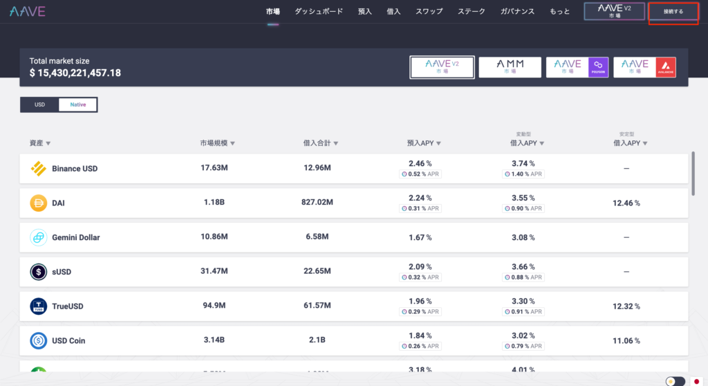The width and height of the screenshot is (708, 386).
Task: Sort by variable 借入APY column
Action: 527,143
